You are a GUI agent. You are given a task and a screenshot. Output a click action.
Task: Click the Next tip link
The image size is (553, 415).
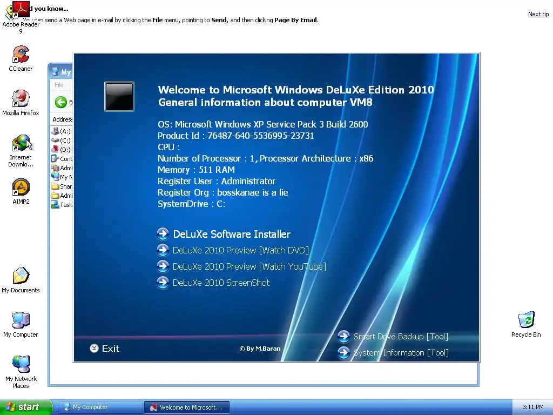tap(538, 14)
